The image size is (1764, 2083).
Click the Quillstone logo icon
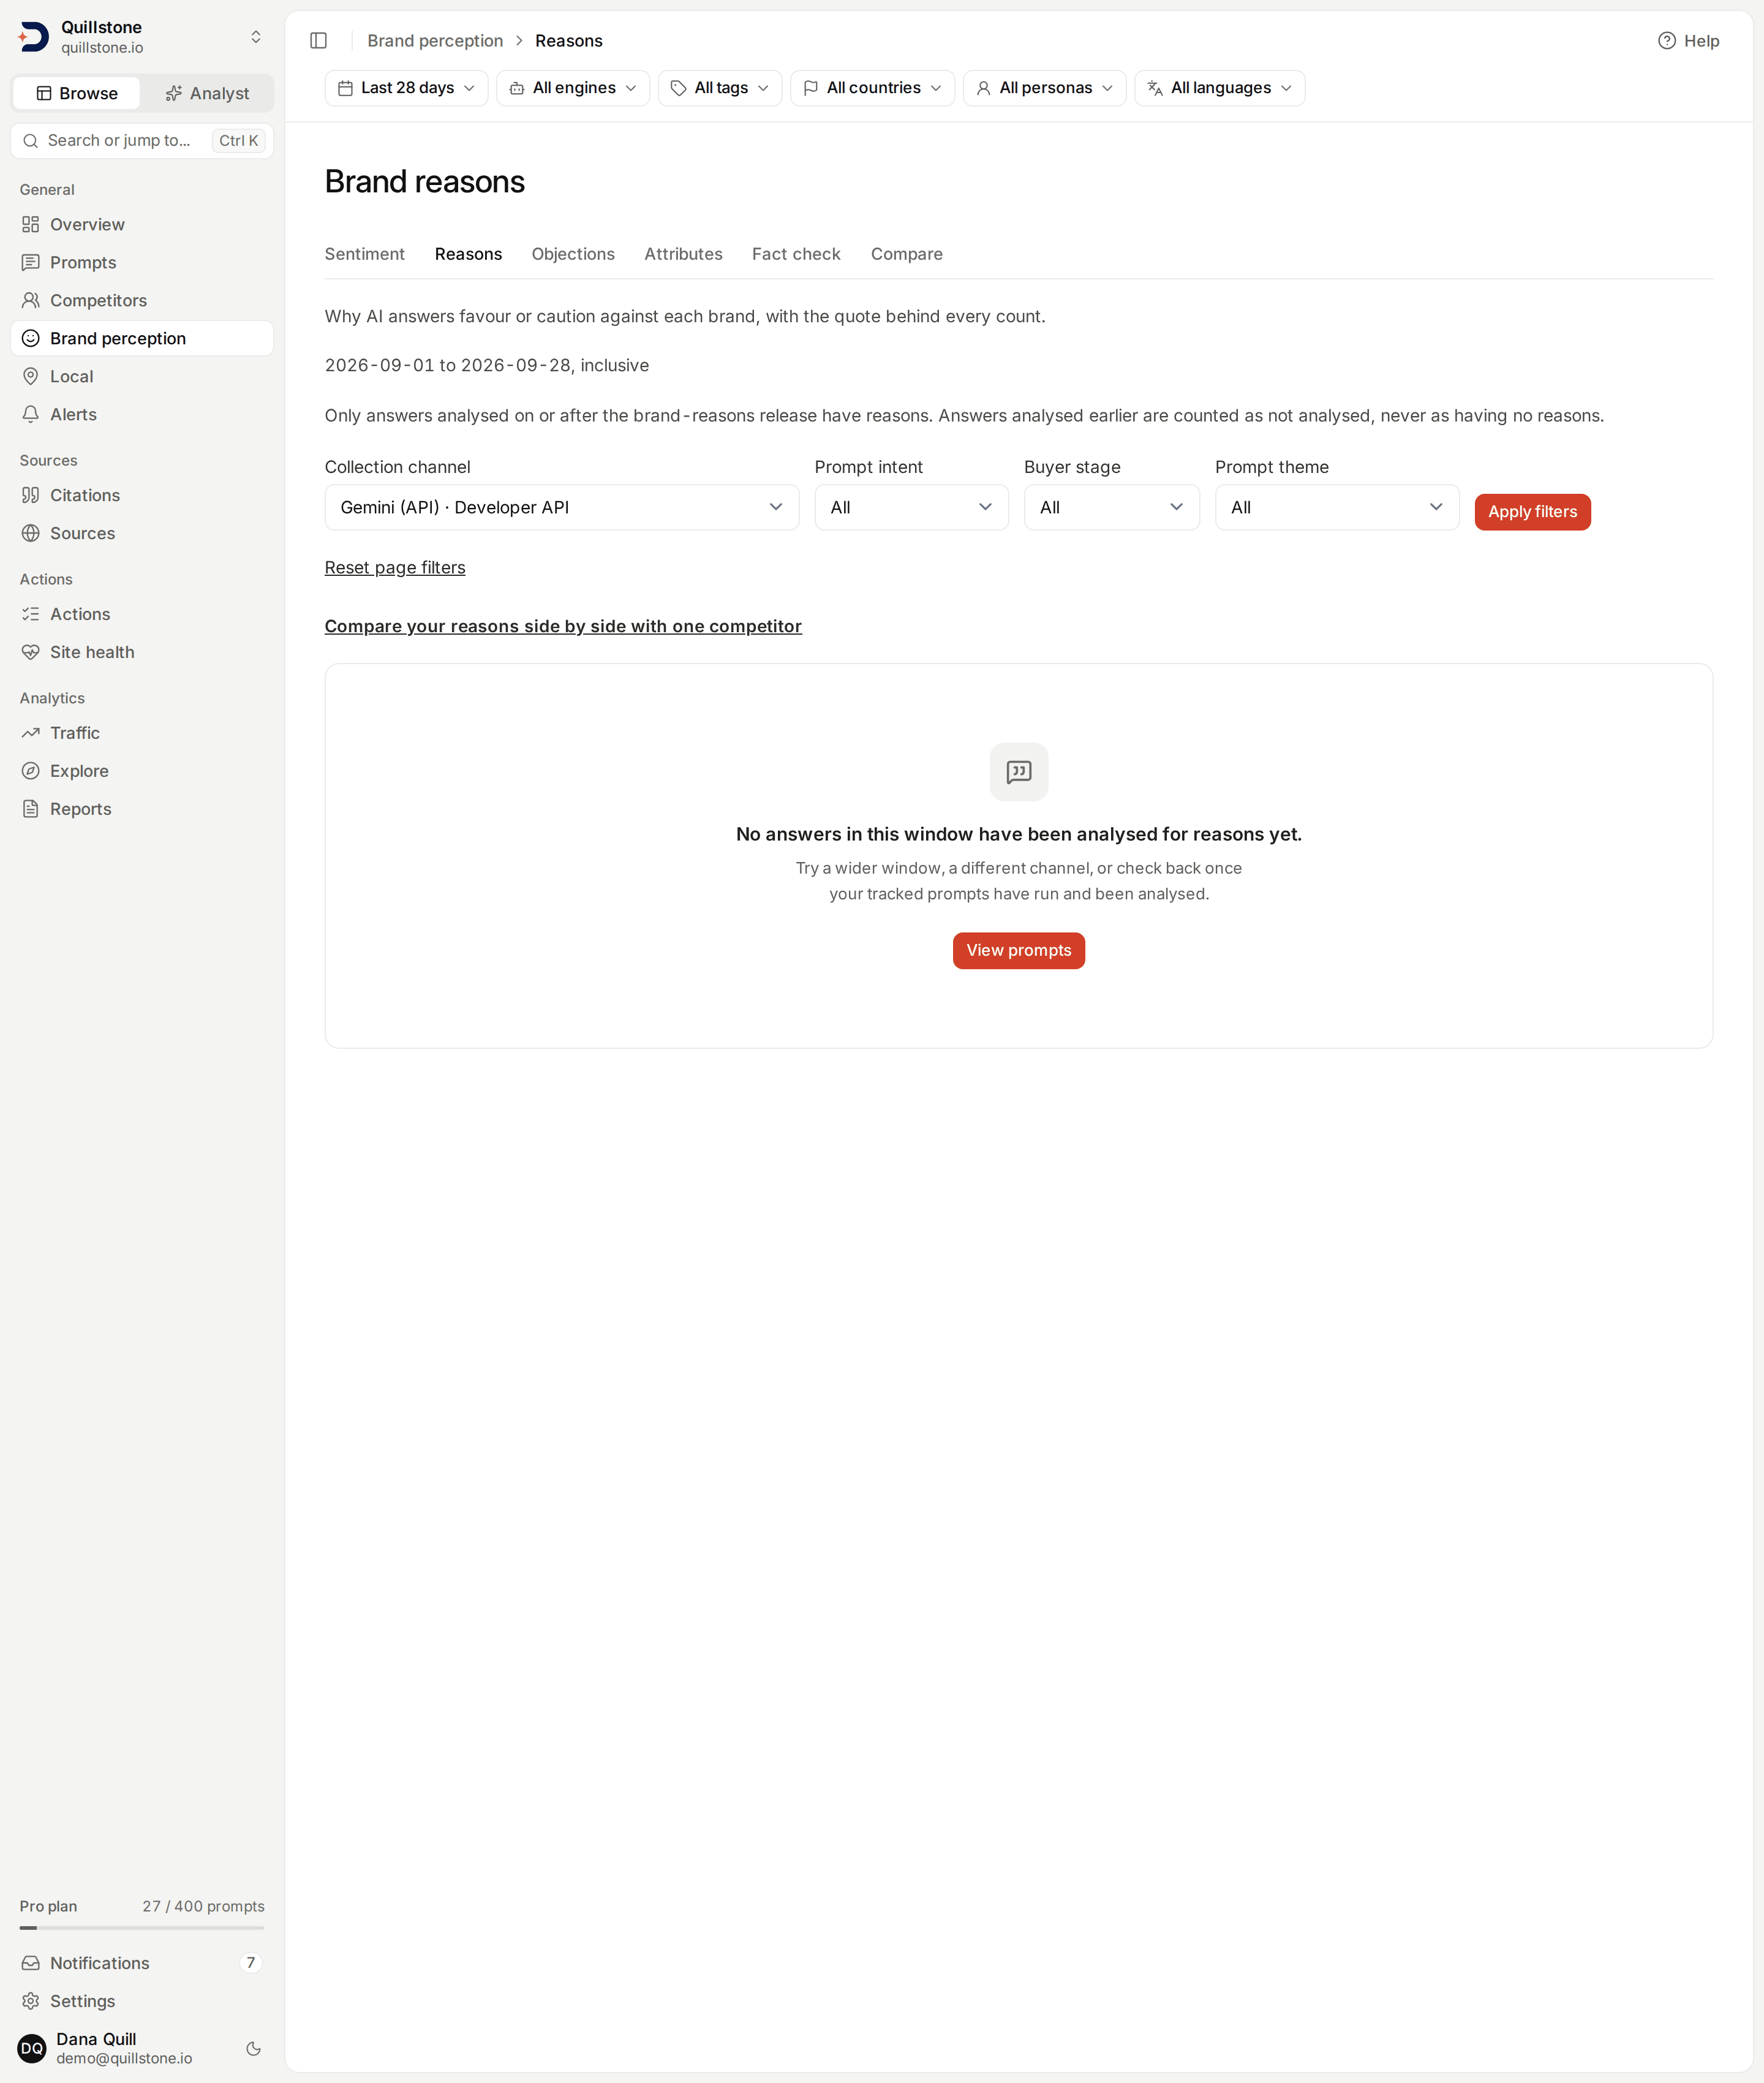(x=33, y=37)
